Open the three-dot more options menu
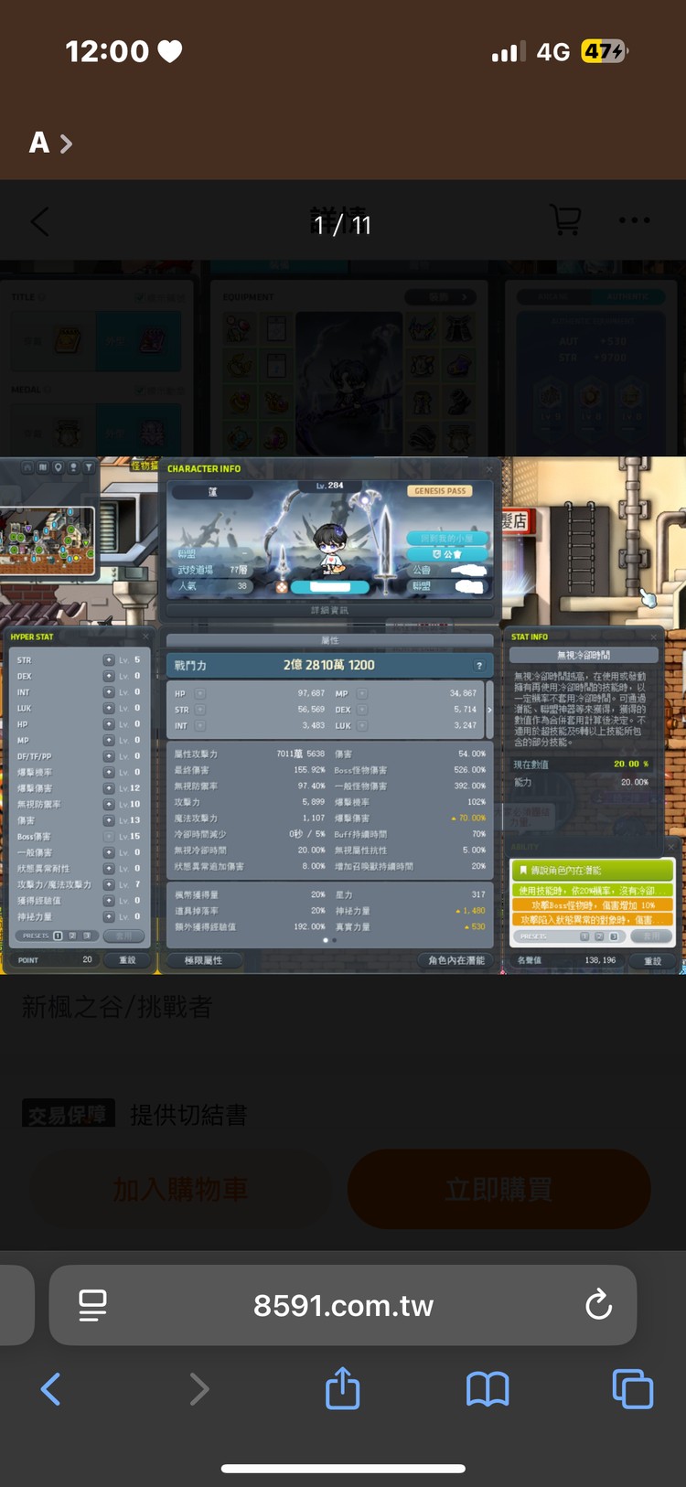The height and width of the screenshot is (1487, 686). pyautogui.click(x=634, y=220)
